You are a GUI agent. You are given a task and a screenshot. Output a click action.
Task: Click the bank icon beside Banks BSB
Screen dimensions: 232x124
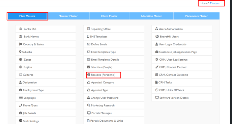[21, 29]
